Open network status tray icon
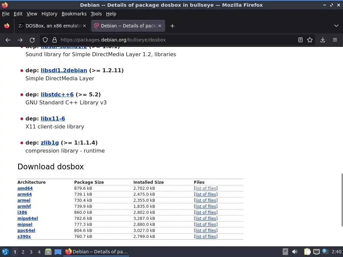The width and height of the screenshot is (343, 257). (316, 252)
